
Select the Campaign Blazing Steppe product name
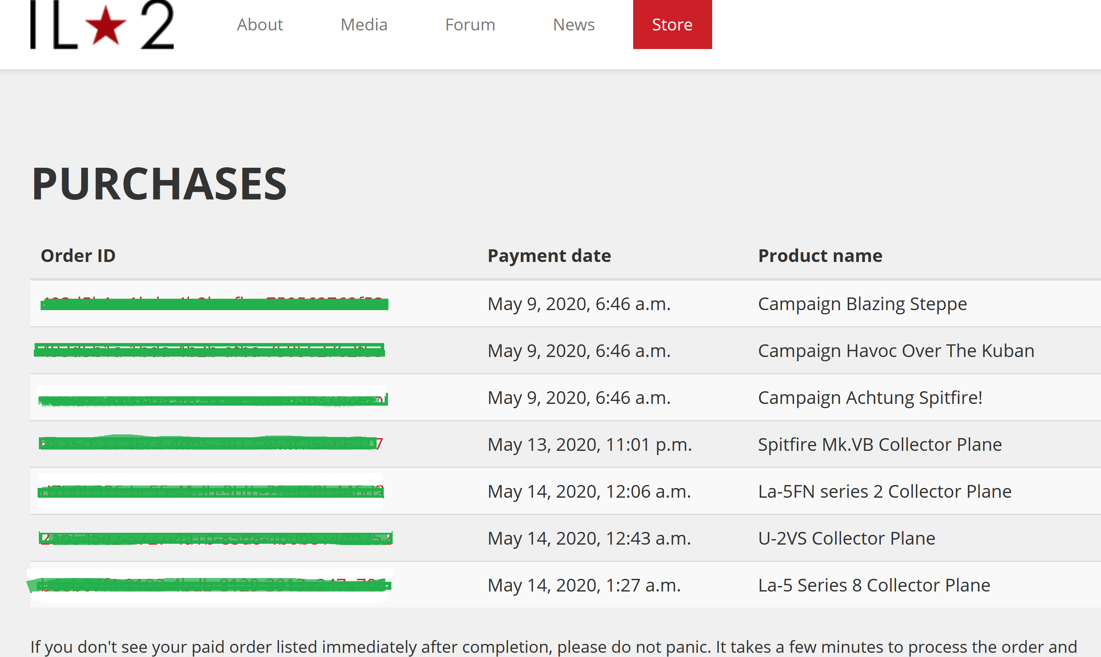862,304
